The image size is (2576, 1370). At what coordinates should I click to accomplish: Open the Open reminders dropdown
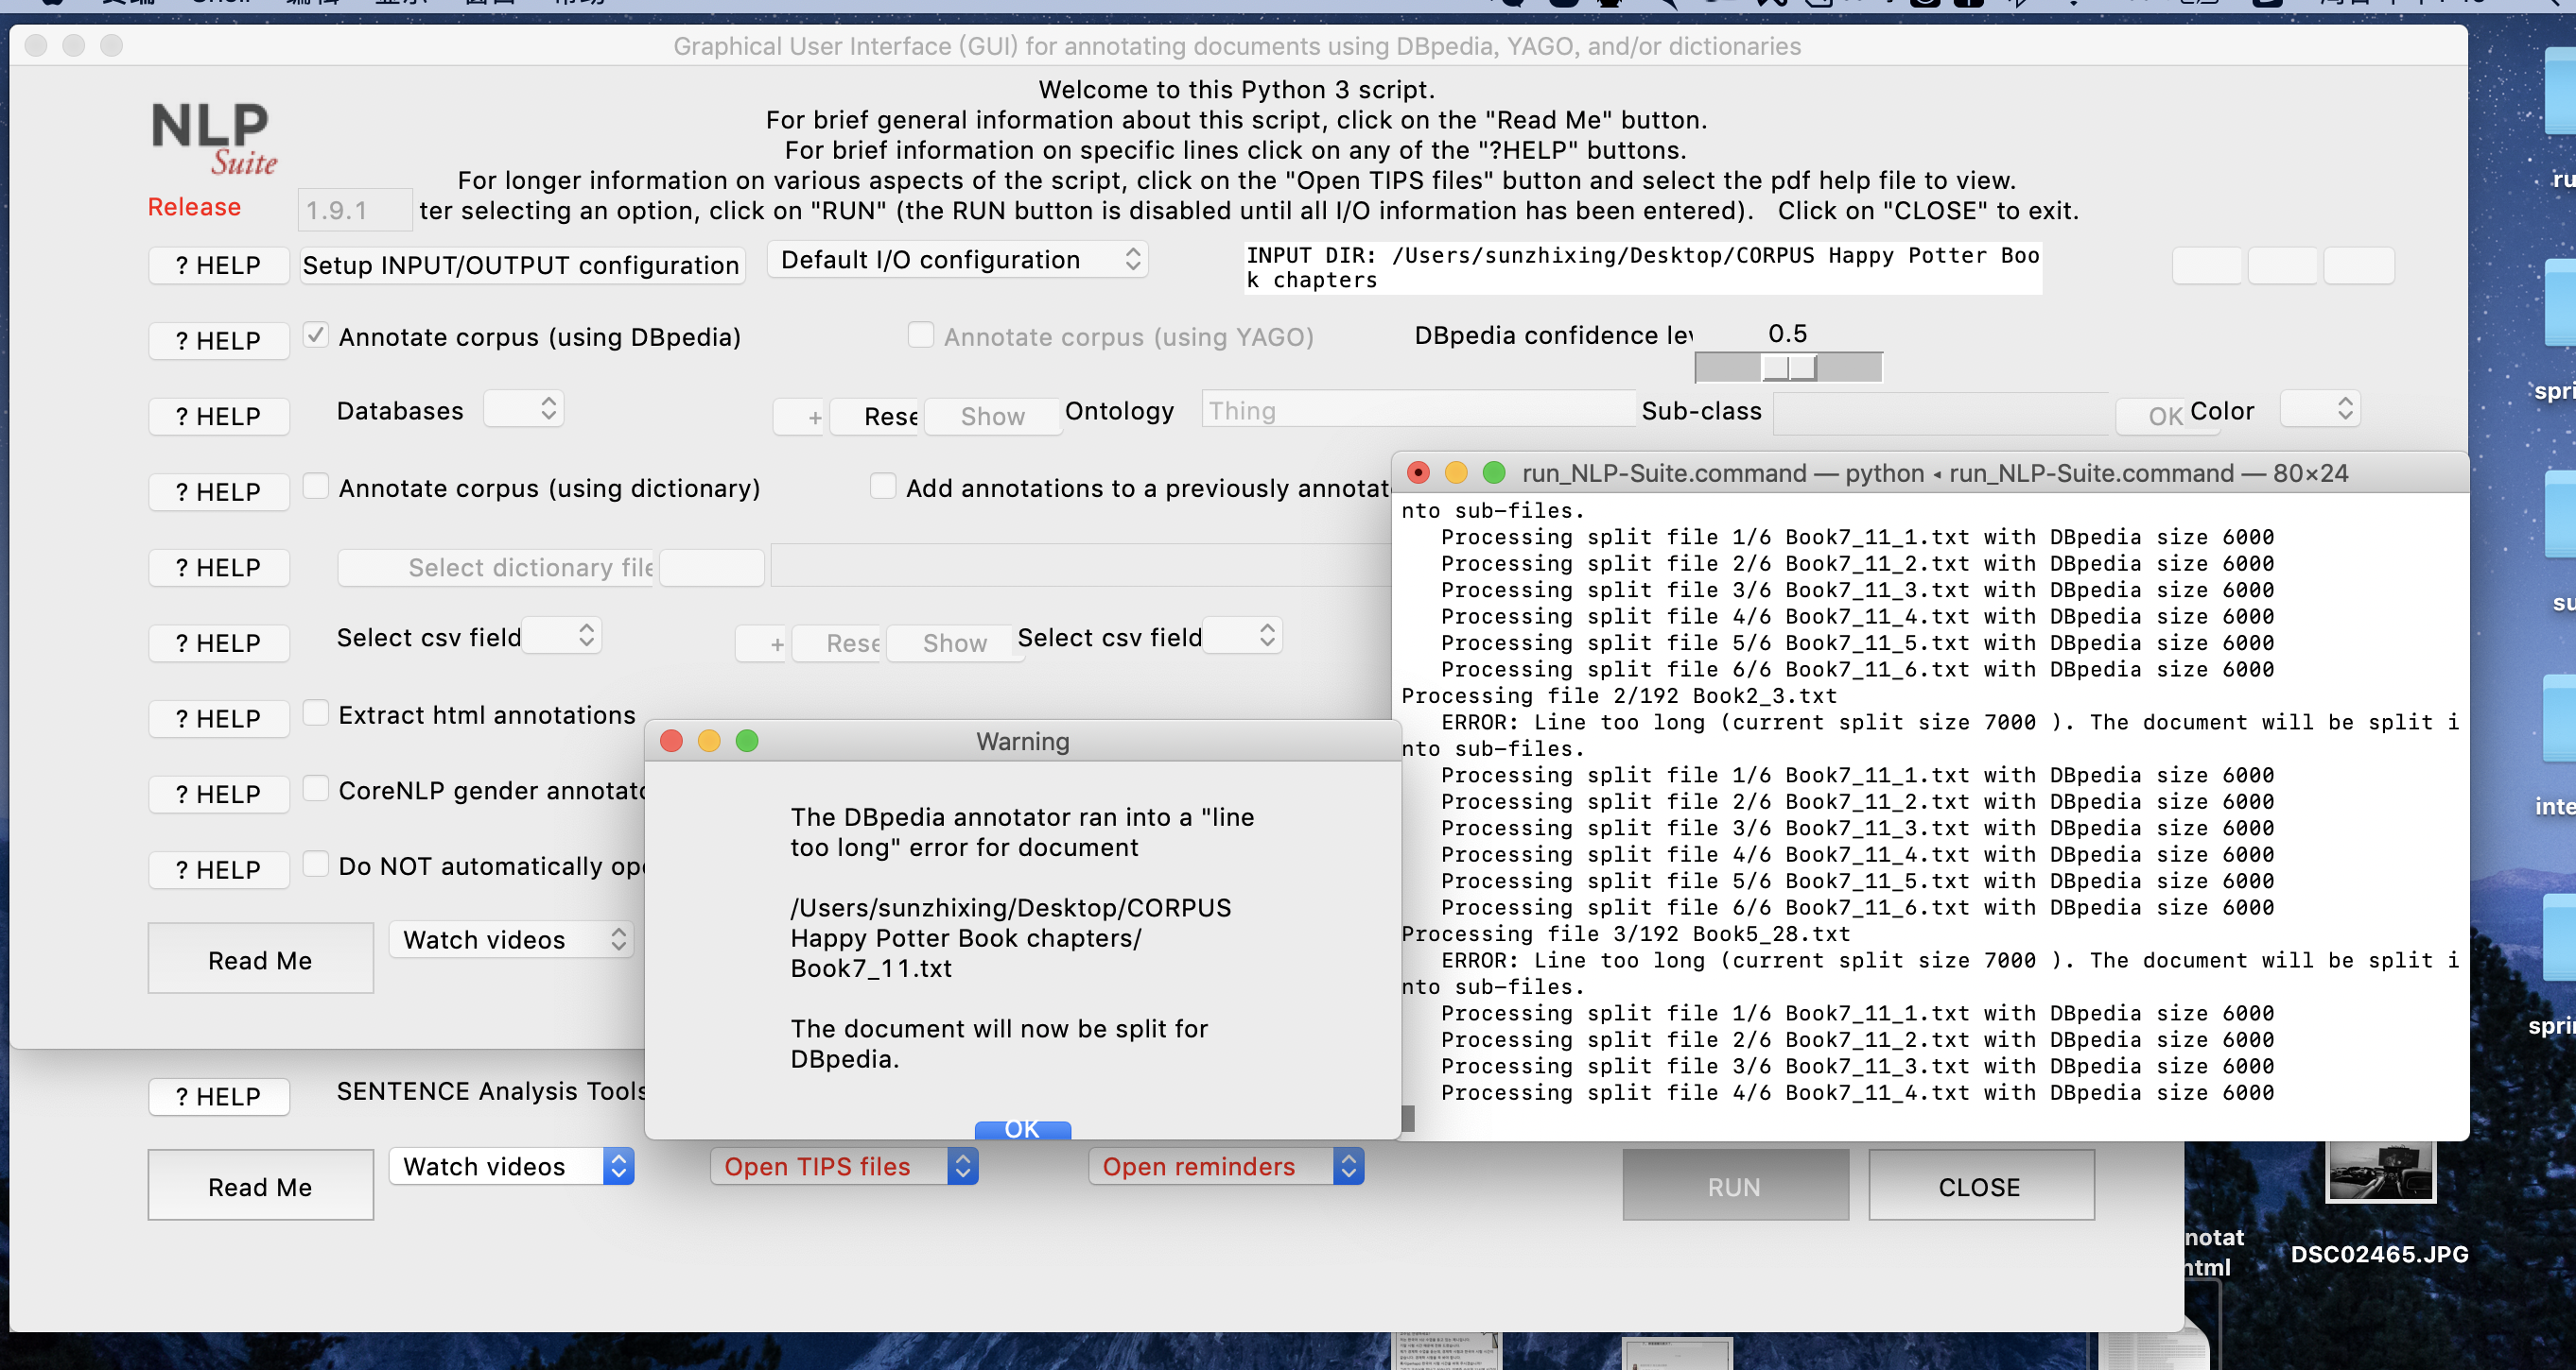click(x=1225, y=1166)
